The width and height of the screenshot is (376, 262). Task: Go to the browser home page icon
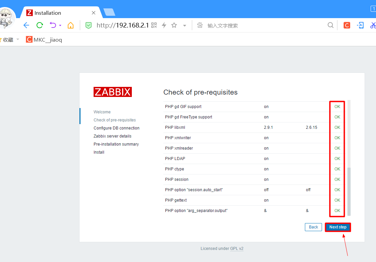[70, 25]
